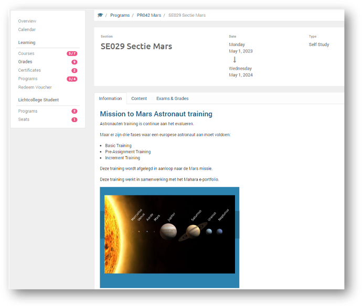Click the Learning Programs 3/4 badge
This screenshot has height=307, width=362.
[x=72, y=79]
